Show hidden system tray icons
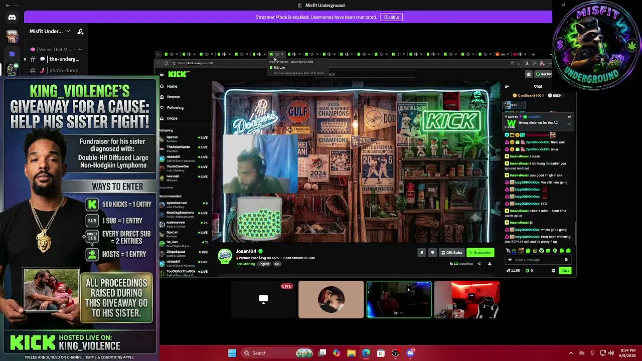 click(x=571, y=353)
